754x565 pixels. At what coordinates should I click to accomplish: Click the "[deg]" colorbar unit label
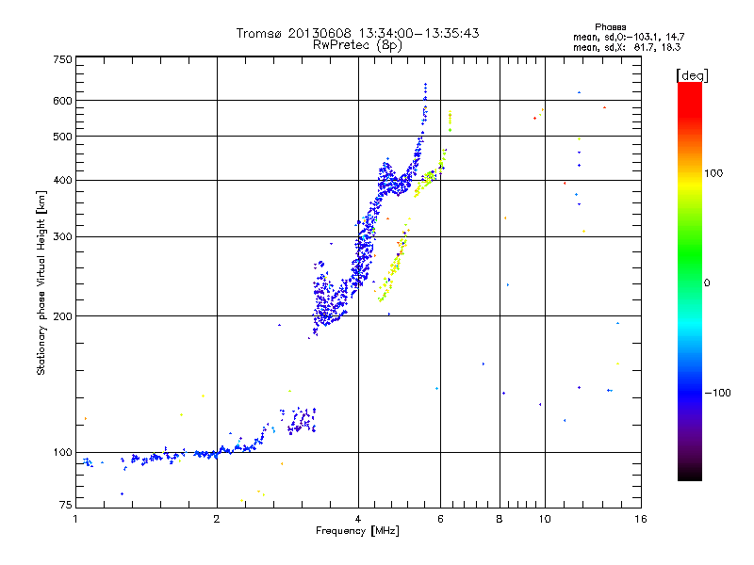tap(692, 75)
